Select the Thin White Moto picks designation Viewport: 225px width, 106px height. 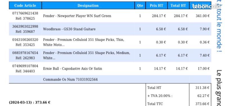tap(84, 42)
